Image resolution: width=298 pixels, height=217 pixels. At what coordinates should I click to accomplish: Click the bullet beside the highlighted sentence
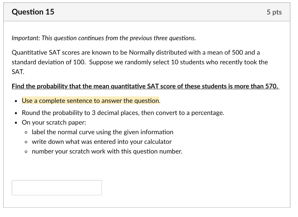(15, 101)
